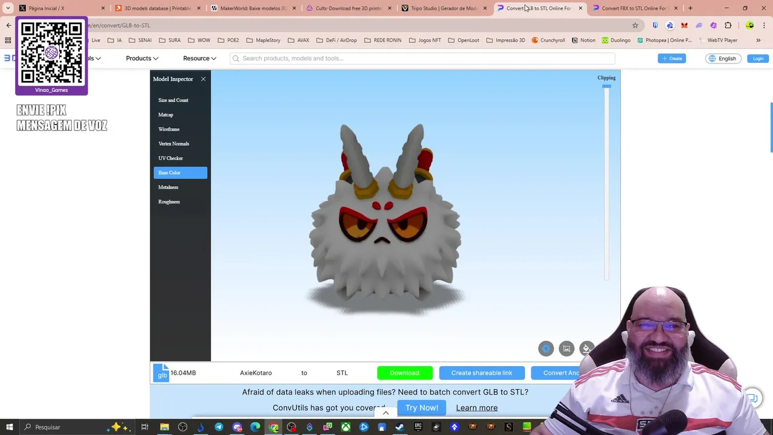The image size is (773, 435).
Task: Open browser Extensions puzzle icon
Action: (728, 25)
